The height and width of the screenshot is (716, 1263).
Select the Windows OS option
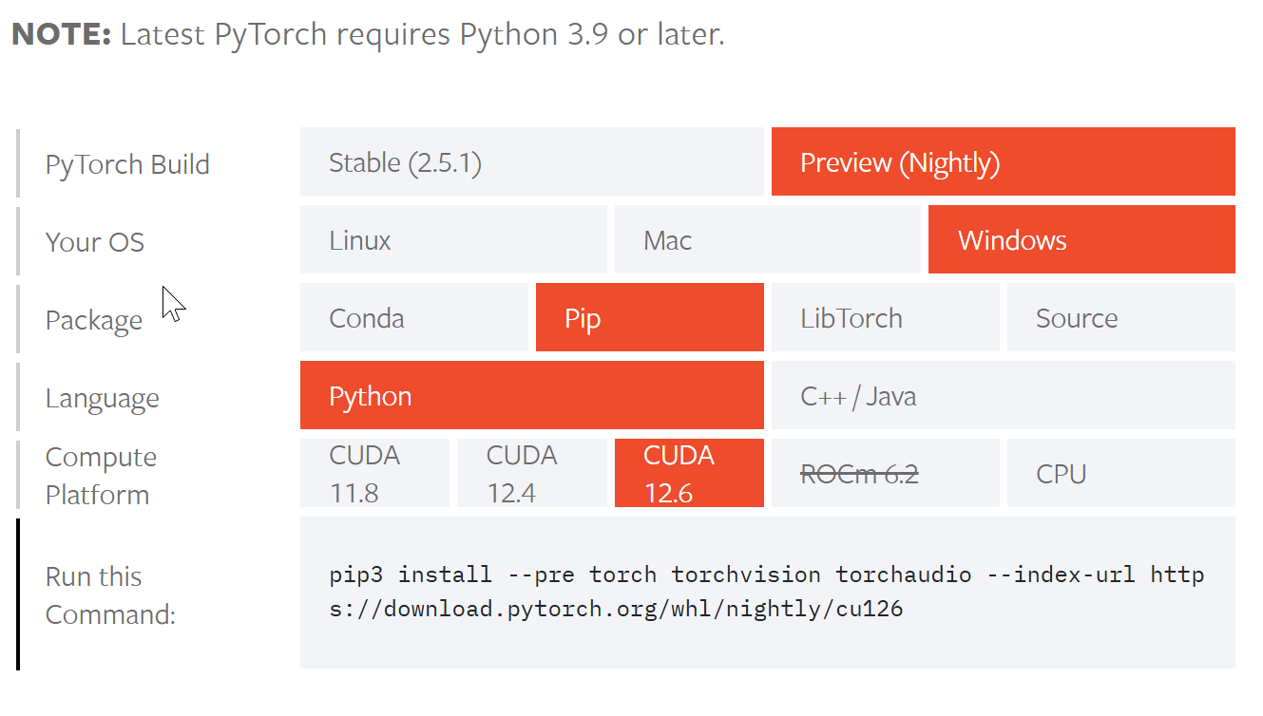(x=1081, y=240)
